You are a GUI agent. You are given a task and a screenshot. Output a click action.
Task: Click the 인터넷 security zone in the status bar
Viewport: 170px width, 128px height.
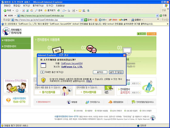coord(142,126)
